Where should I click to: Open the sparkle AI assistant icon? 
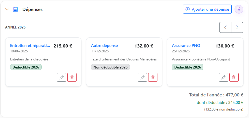pyautogui.click(x=239, y=9)
